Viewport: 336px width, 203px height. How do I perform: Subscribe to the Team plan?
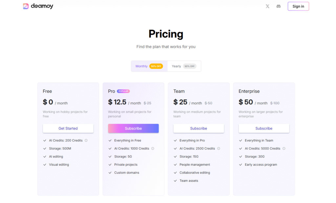(199, 128)
